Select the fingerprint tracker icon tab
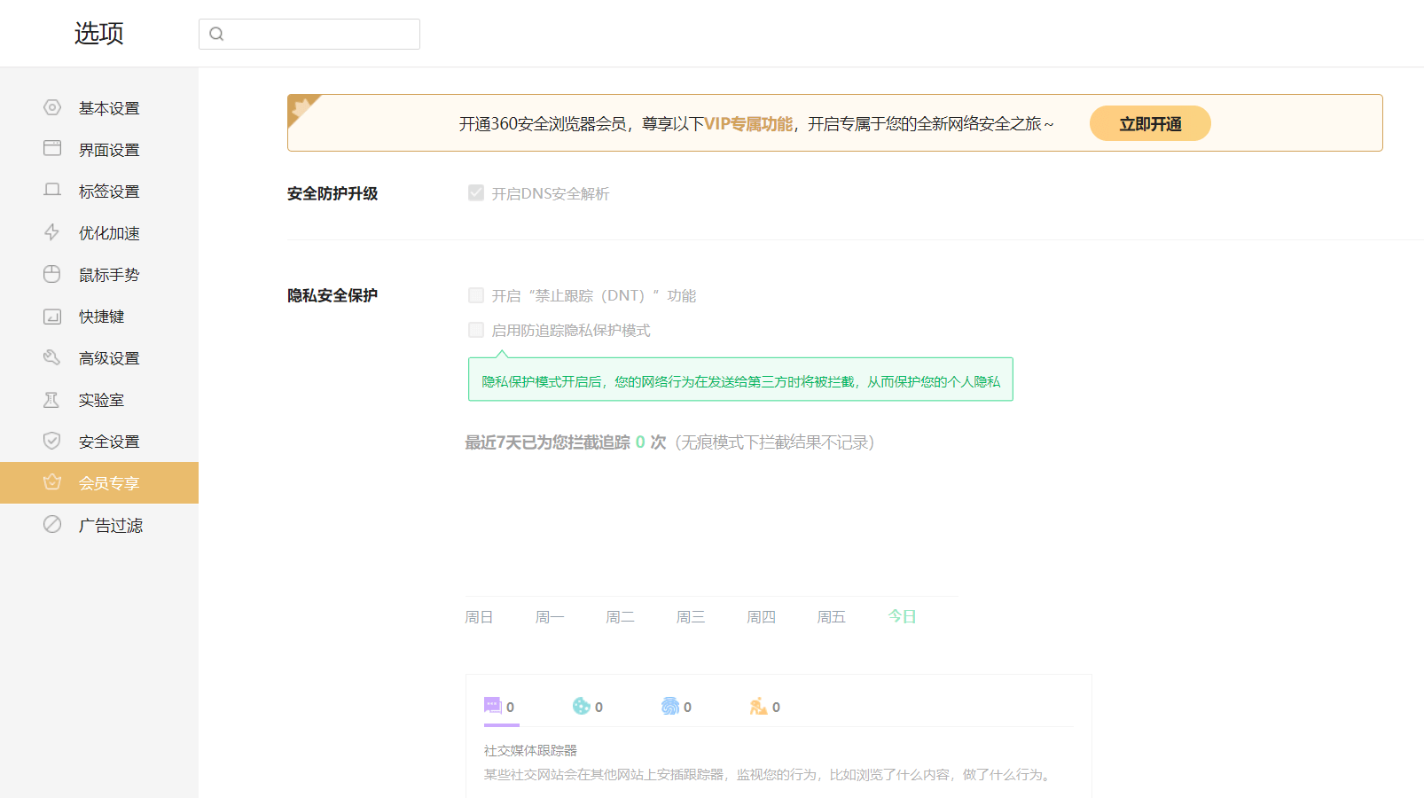 (x=670, y=706)
